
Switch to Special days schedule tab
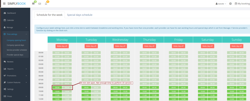coord(79,15)
